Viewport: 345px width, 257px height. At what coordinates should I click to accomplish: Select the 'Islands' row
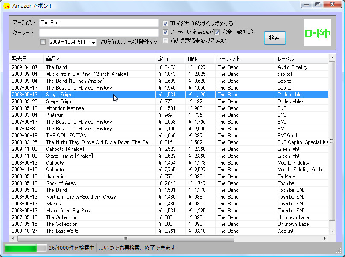[x=170, y=203]
